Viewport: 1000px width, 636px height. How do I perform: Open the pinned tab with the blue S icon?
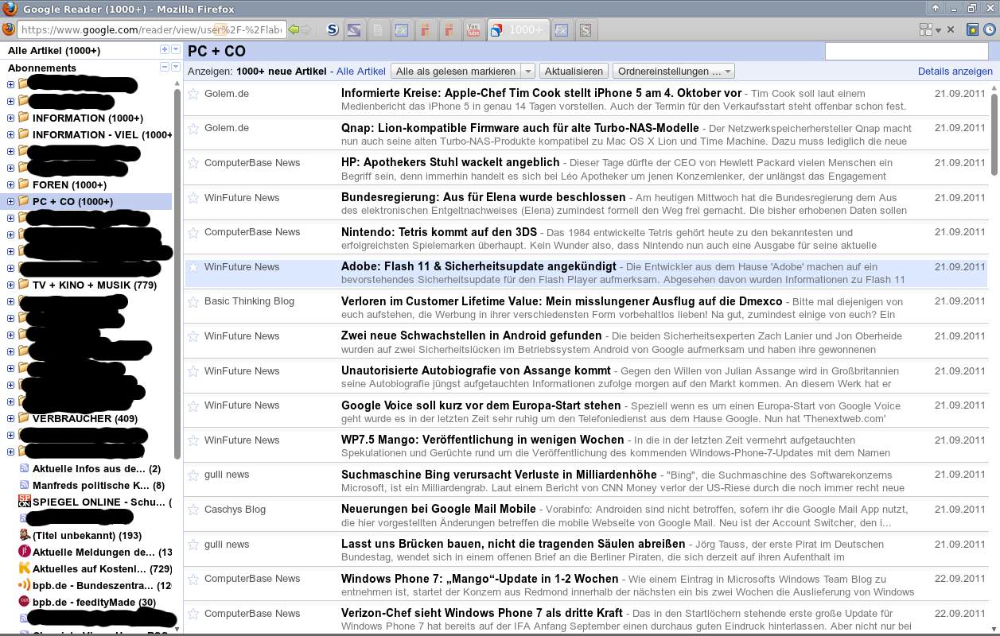(333, 30)
